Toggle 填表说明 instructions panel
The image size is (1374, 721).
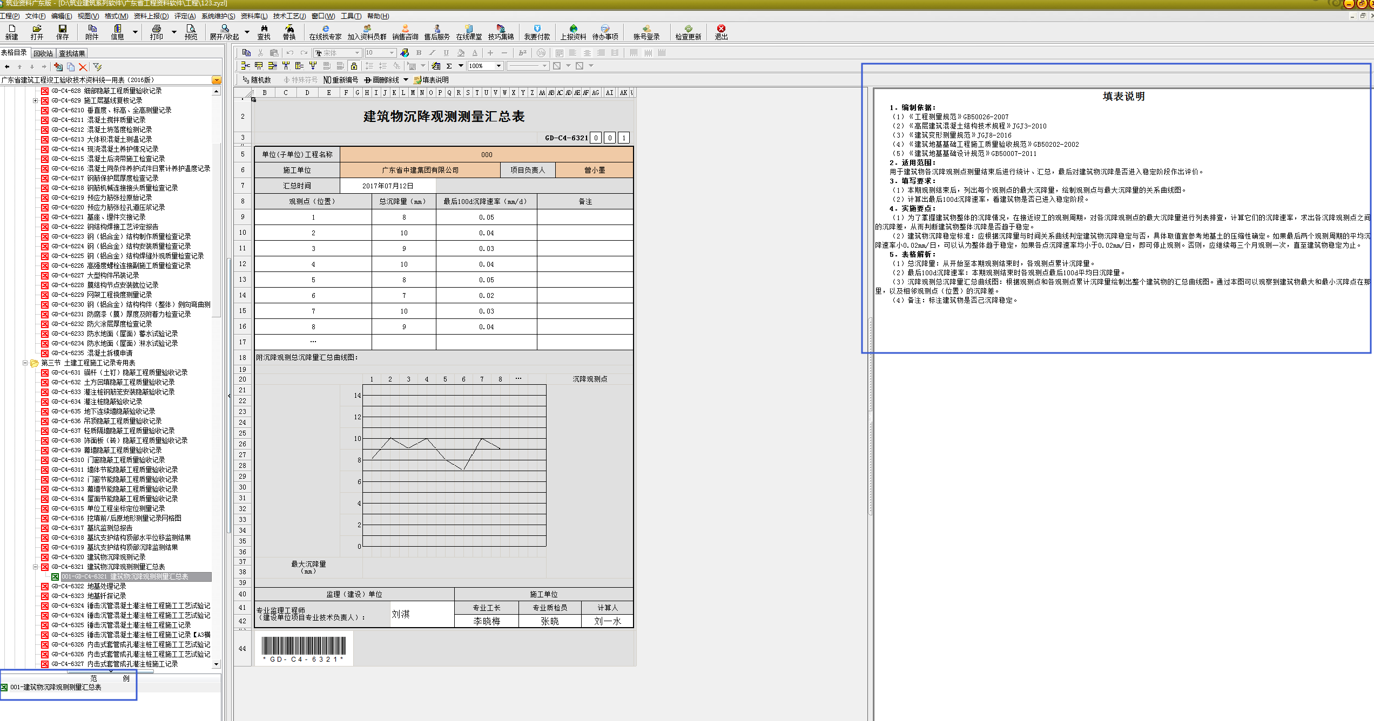431,80
